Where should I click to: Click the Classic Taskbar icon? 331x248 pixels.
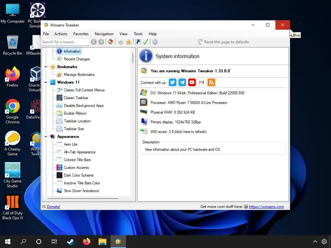tap(59, 98)
